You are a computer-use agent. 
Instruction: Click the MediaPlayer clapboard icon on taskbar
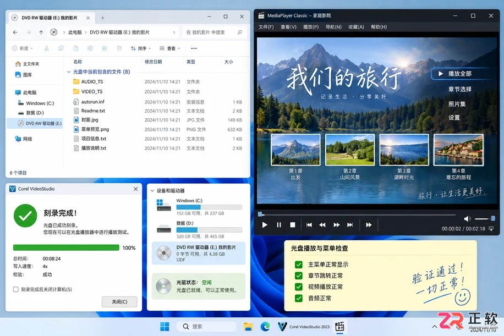click(x=339, y=326)
